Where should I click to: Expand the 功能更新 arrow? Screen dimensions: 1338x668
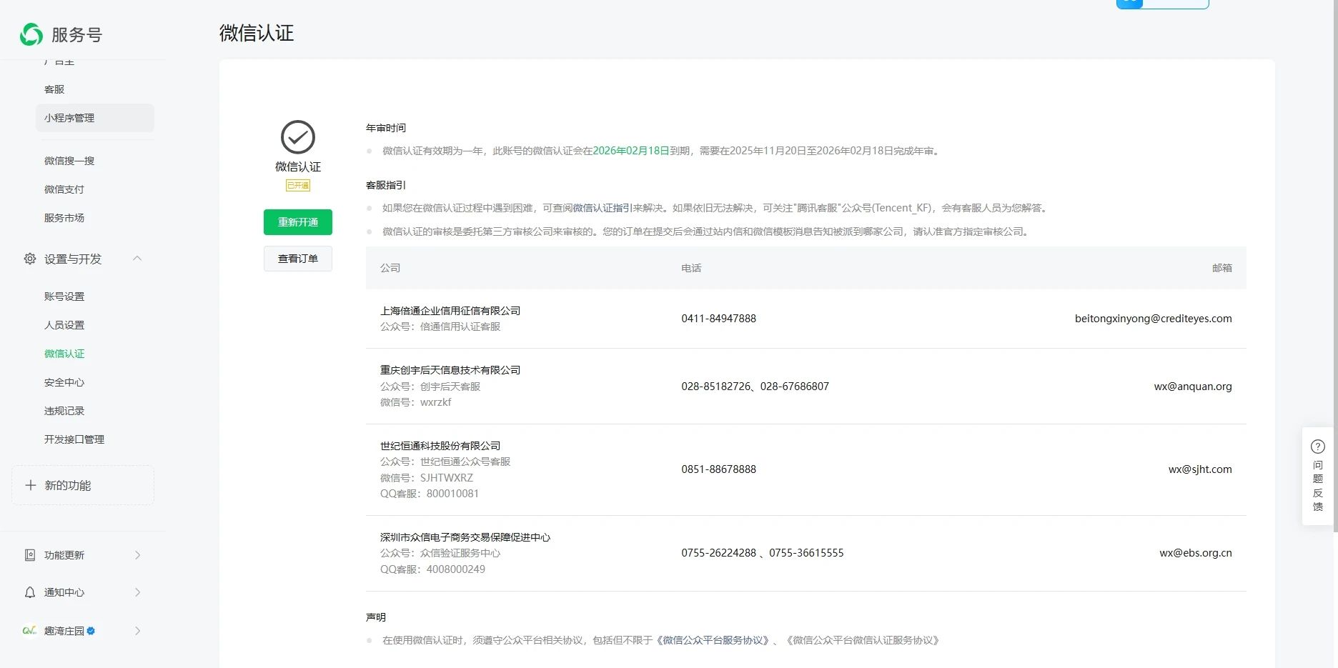pyautogui.click(x=138, y=555)
